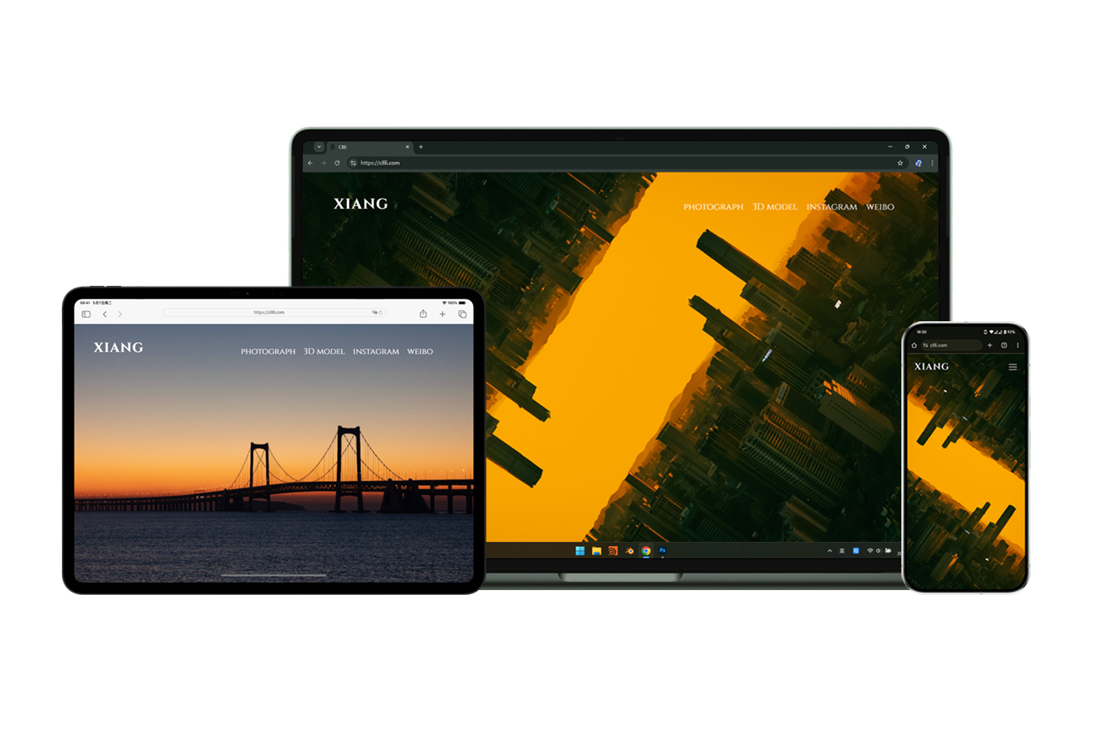Open the hamburger menu on the phone website
The image size is (1102, 735).
pos(1013,367)
